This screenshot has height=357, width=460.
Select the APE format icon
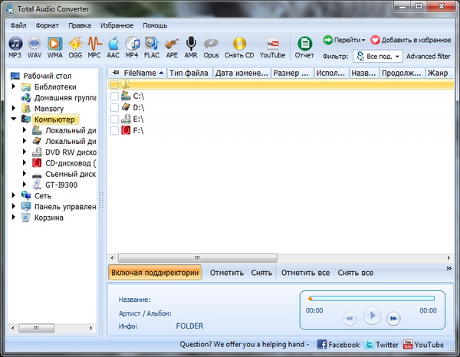coord(171,46)
